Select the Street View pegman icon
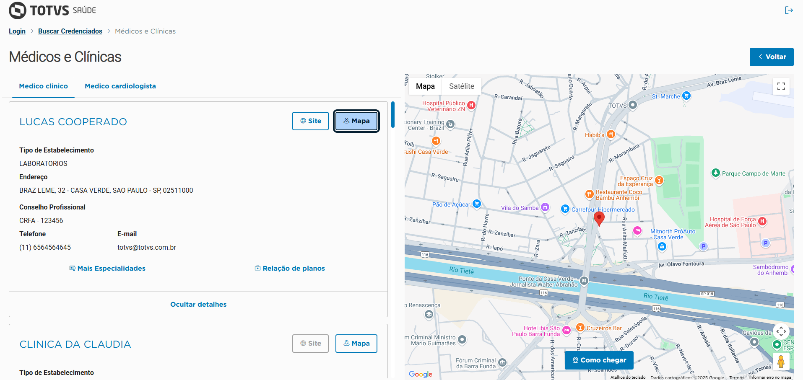Screen dimensions: 803x380 (x=781, y=361)
